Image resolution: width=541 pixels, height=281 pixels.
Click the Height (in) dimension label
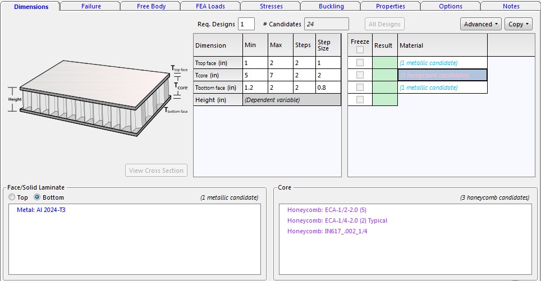218,100
